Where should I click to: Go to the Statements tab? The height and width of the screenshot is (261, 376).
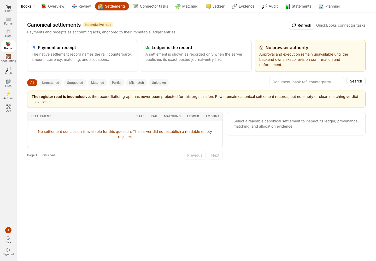pos(298,6)
